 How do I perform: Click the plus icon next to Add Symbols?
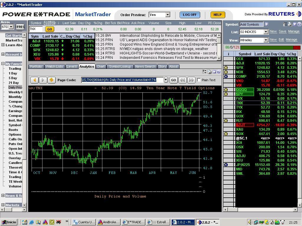(x=267, y=24)
